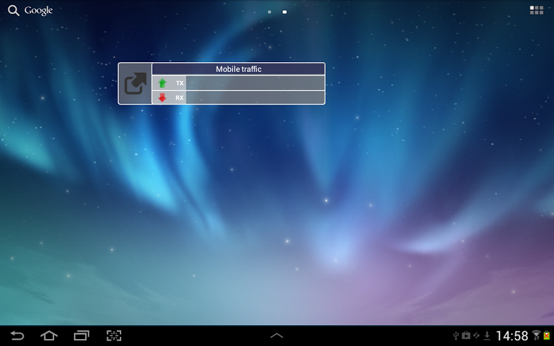The width and height of the screenshot is (554, 346).
Task: Open Google search from the magnifier icon
Action: [x=13, y=10]
